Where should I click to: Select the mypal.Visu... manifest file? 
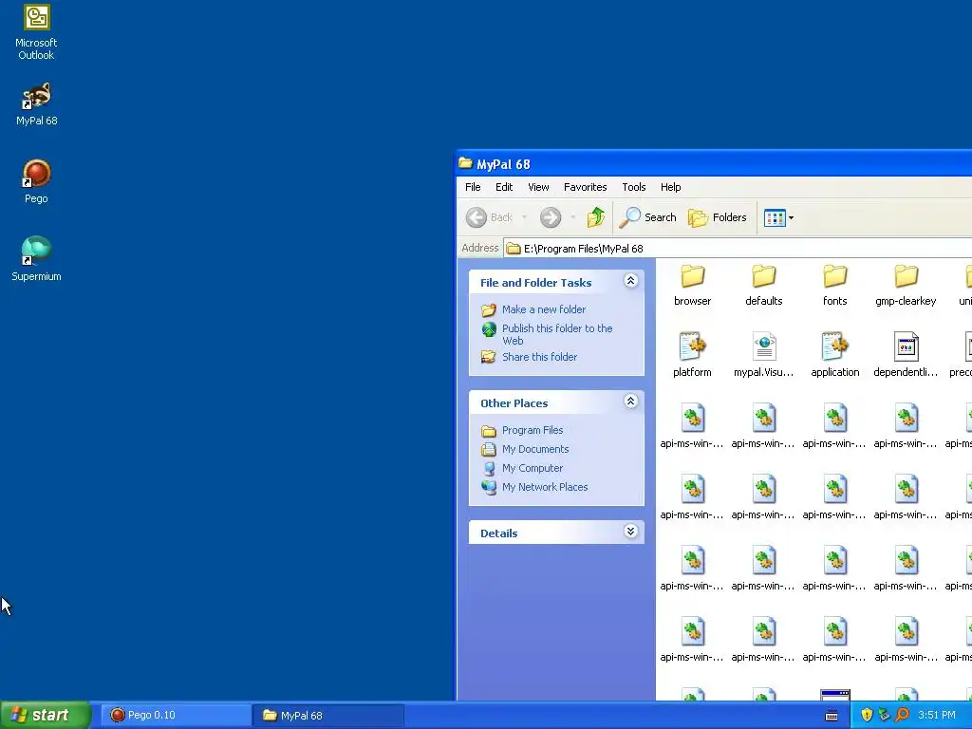tap(764, 355)
